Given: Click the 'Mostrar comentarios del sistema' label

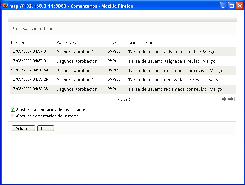Looking at the screenshot, I should coord(47,116).
